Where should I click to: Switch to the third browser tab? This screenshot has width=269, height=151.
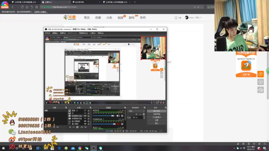(86, 2)
